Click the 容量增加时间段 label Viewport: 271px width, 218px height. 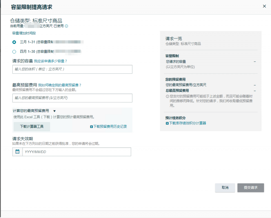[24, 33]
